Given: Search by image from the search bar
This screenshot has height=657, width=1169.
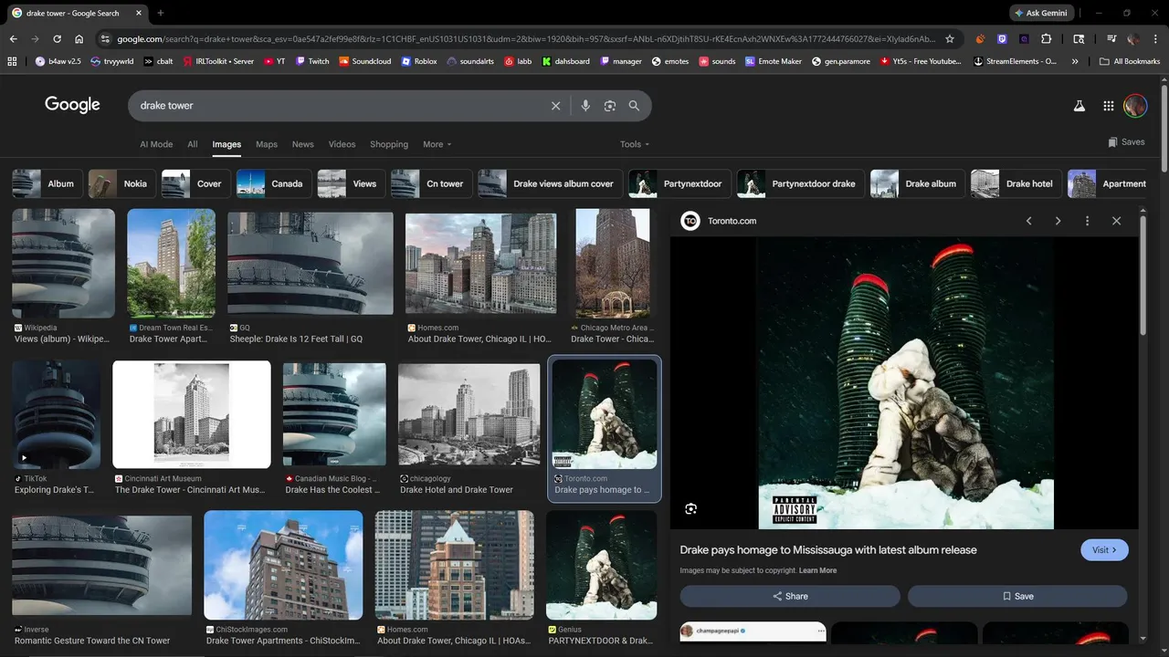Looking at the screenshot, I should point(610,106).
